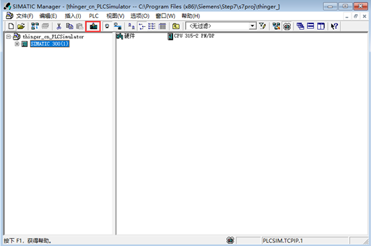Viewport: 371px width, 246px height.
Task: Click the grayed memory card icon
Action: [x=45, y=26]
